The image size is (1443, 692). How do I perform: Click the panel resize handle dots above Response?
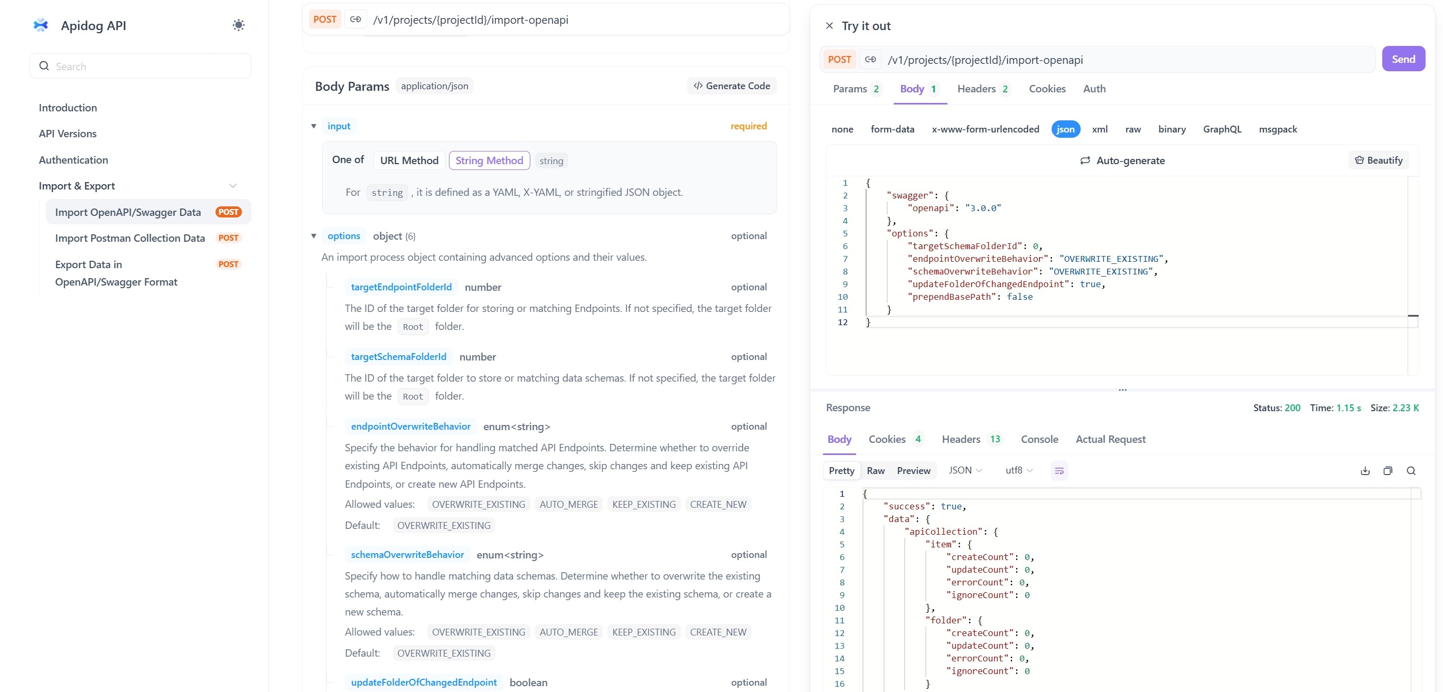(x=1122, y=390)
